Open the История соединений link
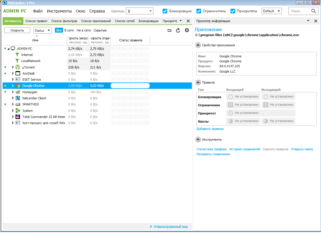 pos(245,149)
